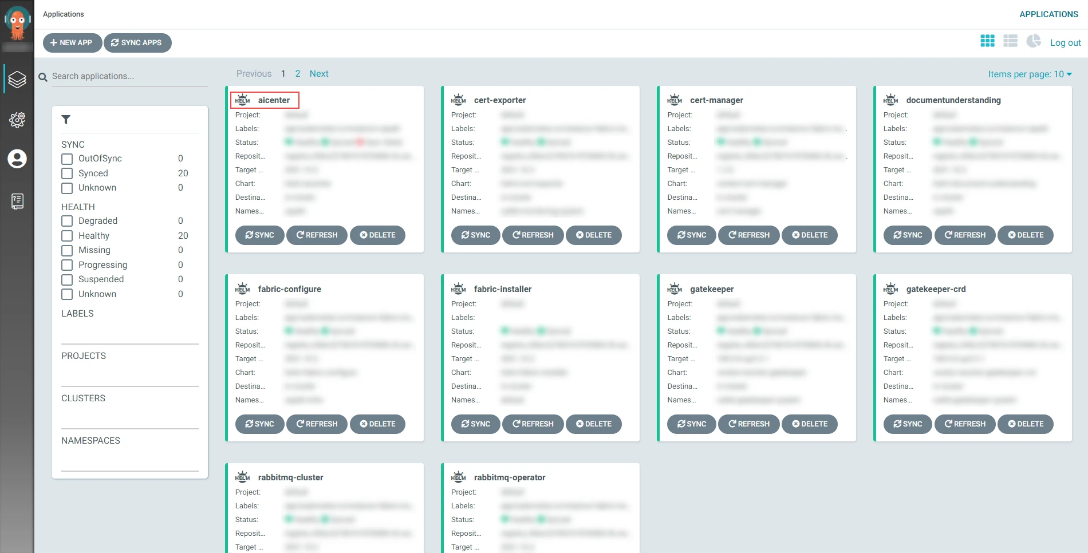
Task: Switch to tiles grid view
Action: point(987,41)
